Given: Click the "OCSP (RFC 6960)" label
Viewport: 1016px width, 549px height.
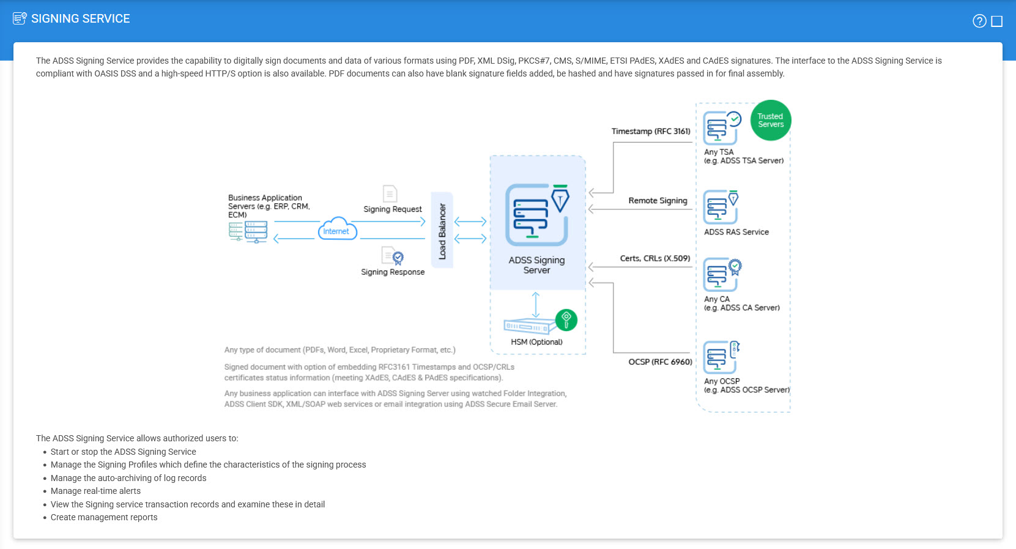Looking at the screenshot, I should point(661,362).
